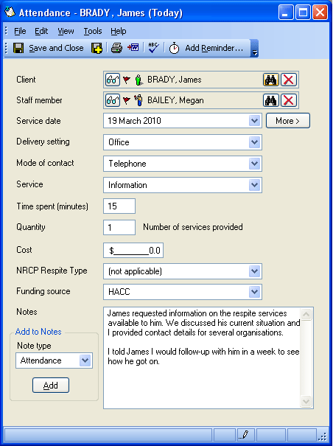
Task: Click the red flag icon beside BAILEY, Megan
Action: click(127, 100)
